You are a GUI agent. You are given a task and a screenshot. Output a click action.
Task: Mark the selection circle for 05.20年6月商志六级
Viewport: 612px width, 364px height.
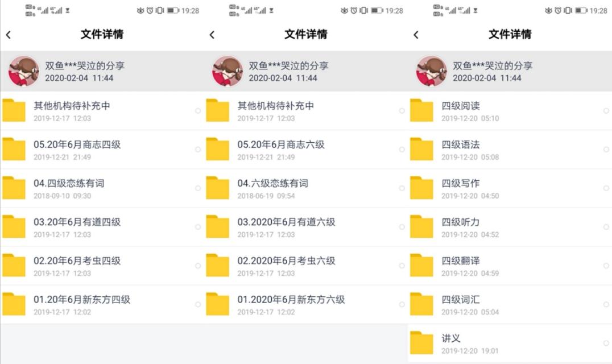coord(402,150)
